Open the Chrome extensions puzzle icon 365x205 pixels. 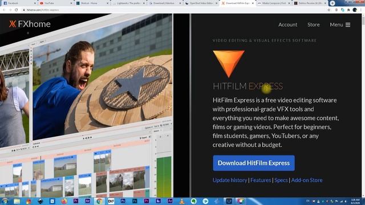pyautogui.click(x=348, y=10)
